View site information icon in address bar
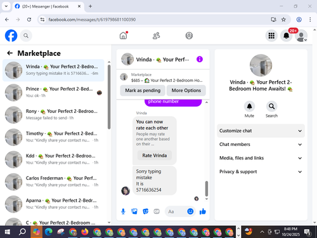 [42, 20]
